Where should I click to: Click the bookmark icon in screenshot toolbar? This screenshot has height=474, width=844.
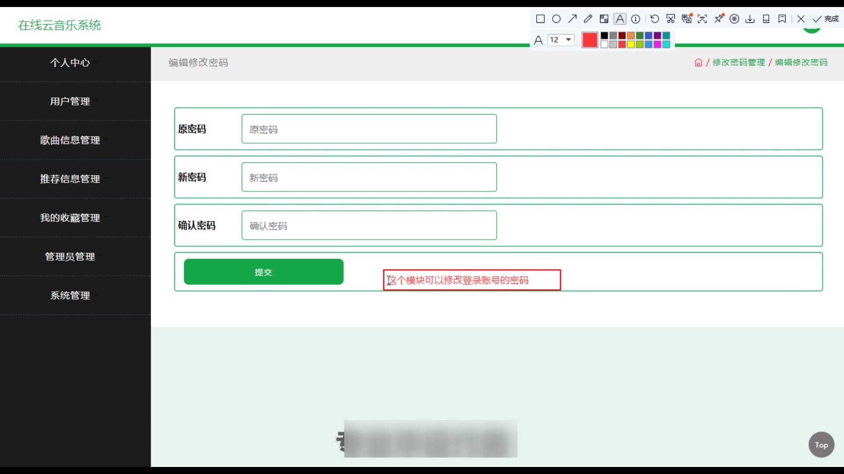[x=782, y=19]
